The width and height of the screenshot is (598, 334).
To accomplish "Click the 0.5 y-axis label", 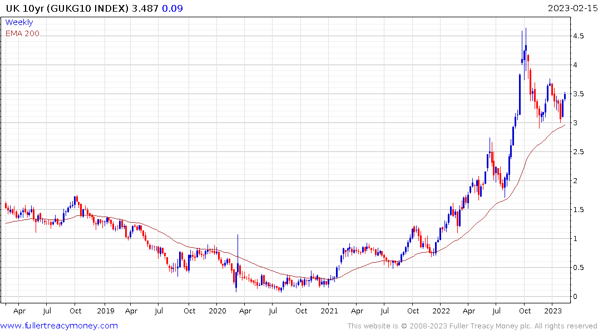I will (x=578, y=268).
